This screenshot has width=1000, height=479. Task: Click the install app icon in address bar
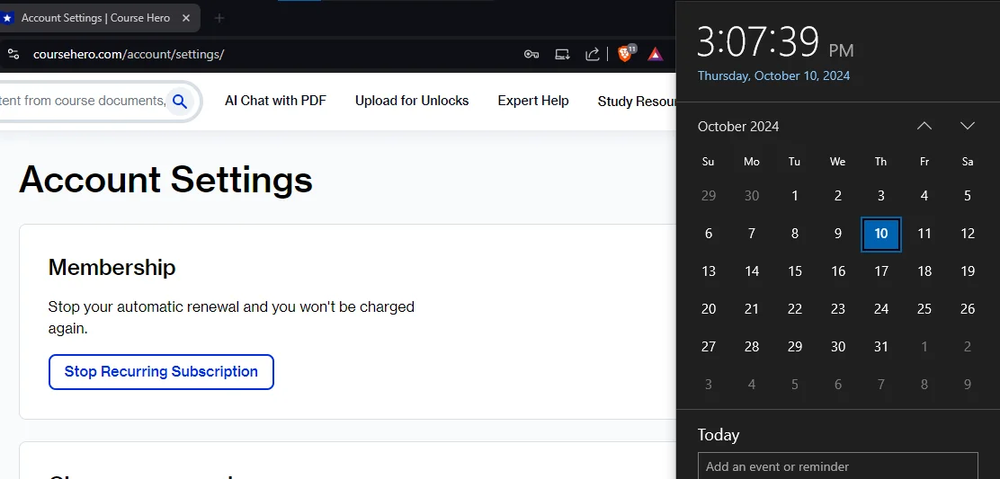pos(562,54)
